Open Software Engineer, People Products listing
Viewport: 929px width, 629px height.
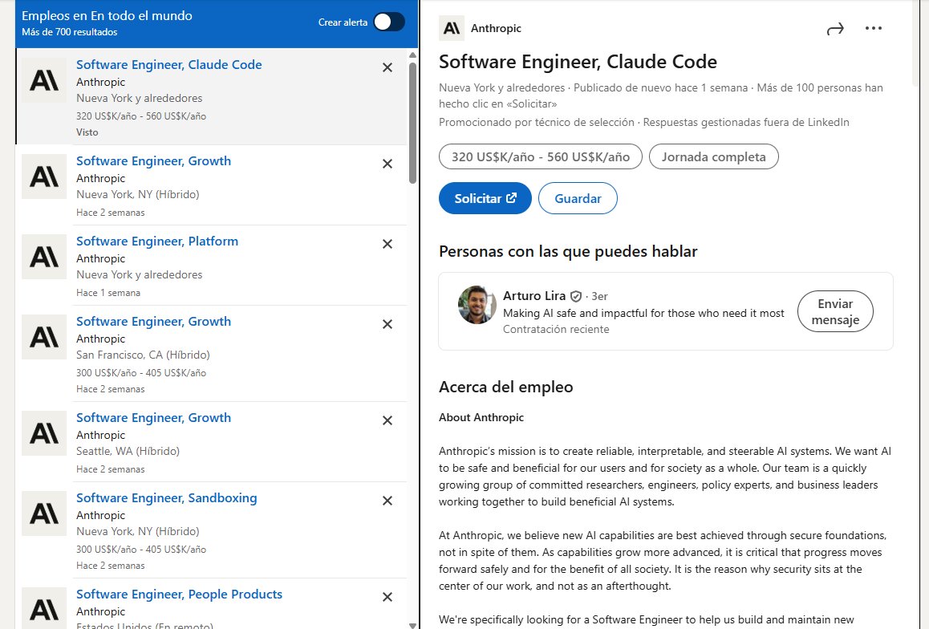[x=179, y=594]
